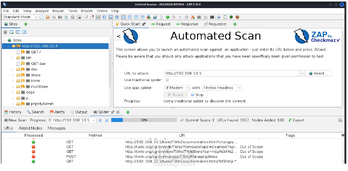The height and width of the screenshot is (171, 348).
Task: Click the lightbulb toolbar icon
Action: pyautogui.click(x=161, y=17)
